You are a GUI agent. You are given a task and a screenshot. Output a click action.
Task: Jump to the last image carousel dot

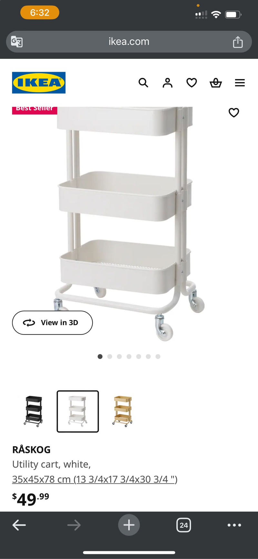tap(158, 357)
